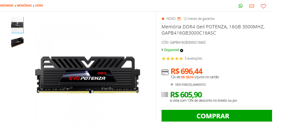
Task: Open the 5 avaliações reviews link
Action: [x=194, y=59]
